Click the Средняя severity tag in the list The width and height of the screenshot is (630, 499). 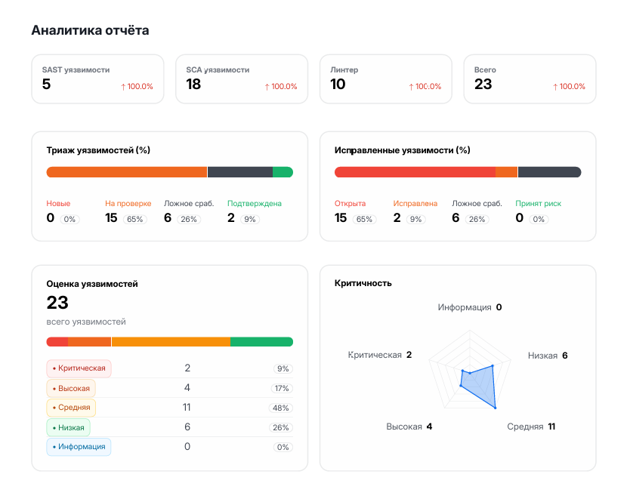71,408
